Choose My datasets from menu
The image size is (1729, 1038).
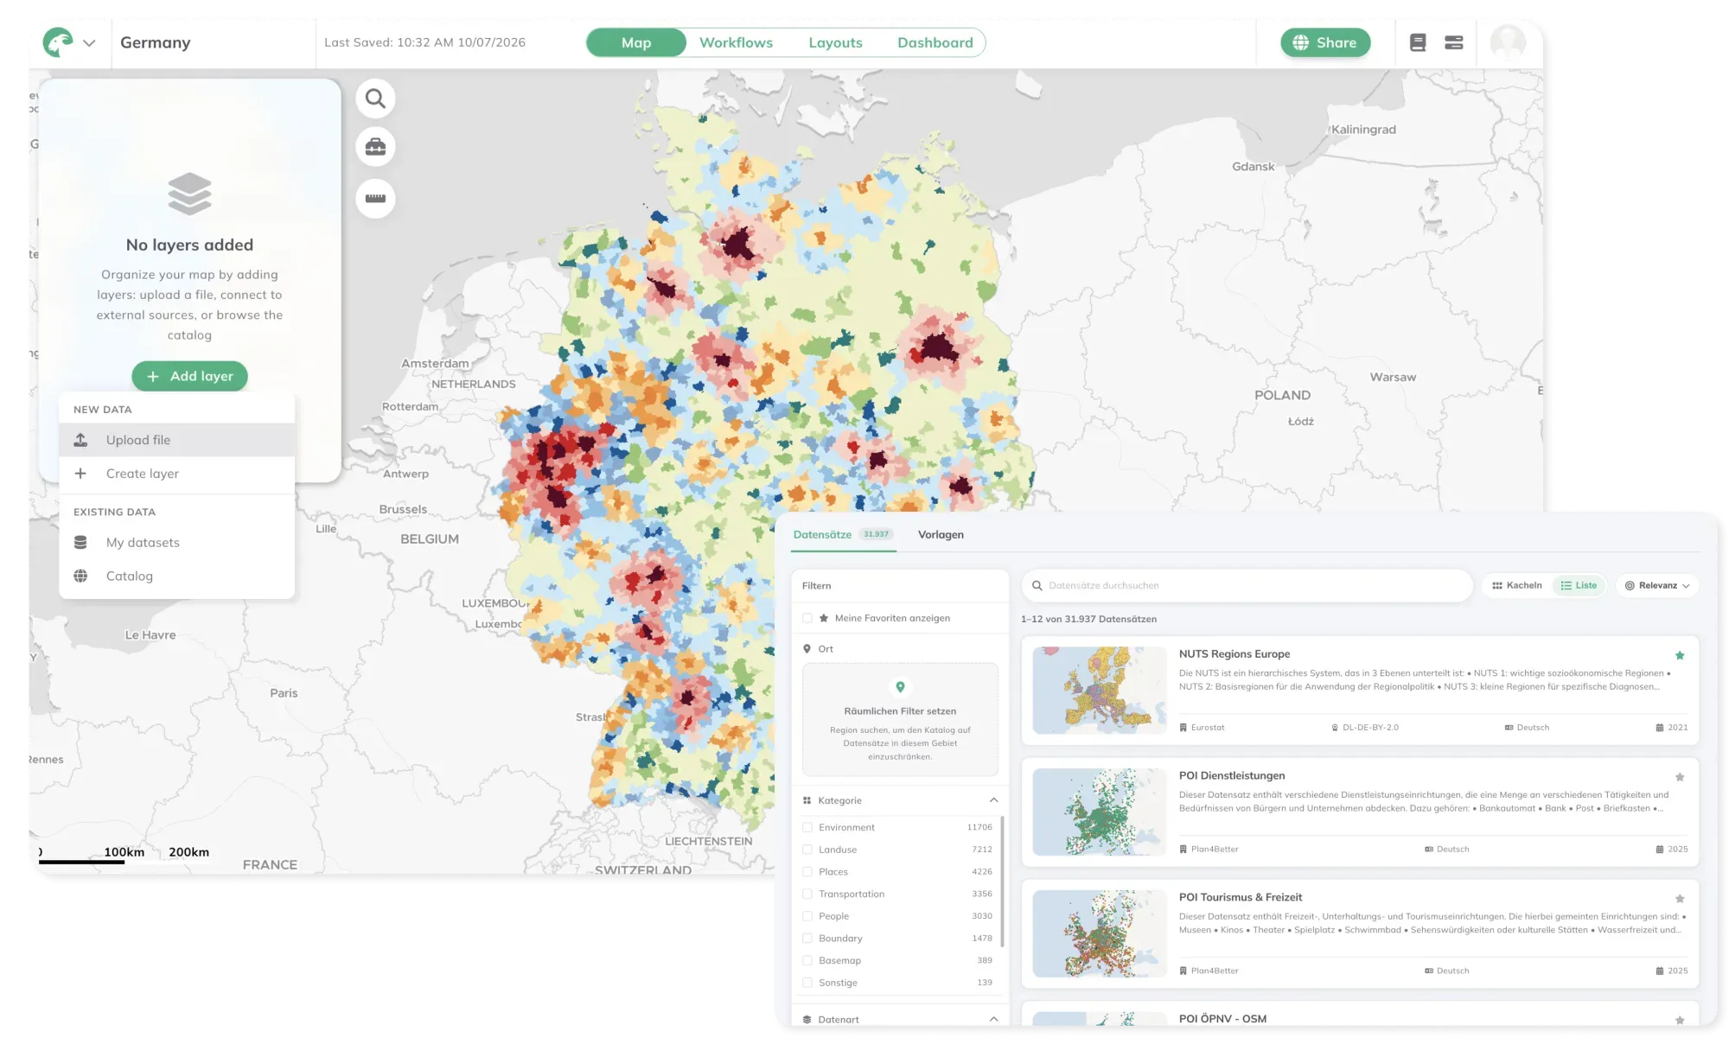pos(177,543)
